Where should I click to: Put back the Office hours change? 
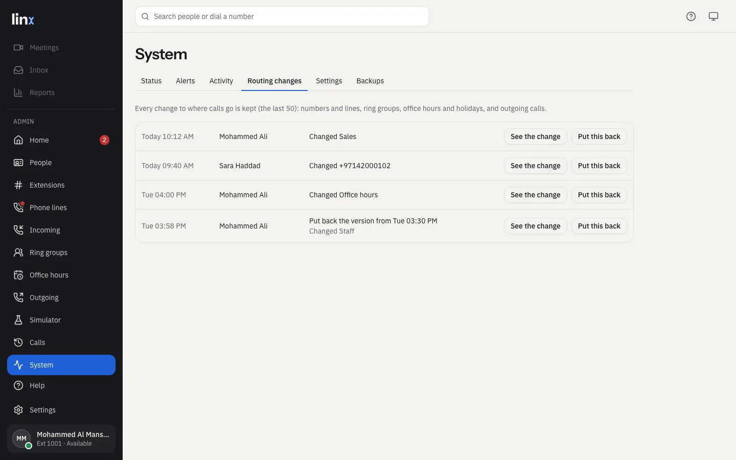click(x=599, y=195)
